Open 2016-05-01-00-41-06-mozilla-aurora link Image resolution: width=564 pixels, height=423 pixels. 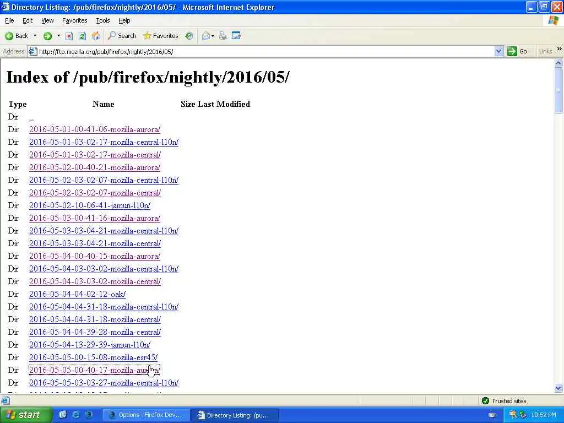click(x=95, y=129)
